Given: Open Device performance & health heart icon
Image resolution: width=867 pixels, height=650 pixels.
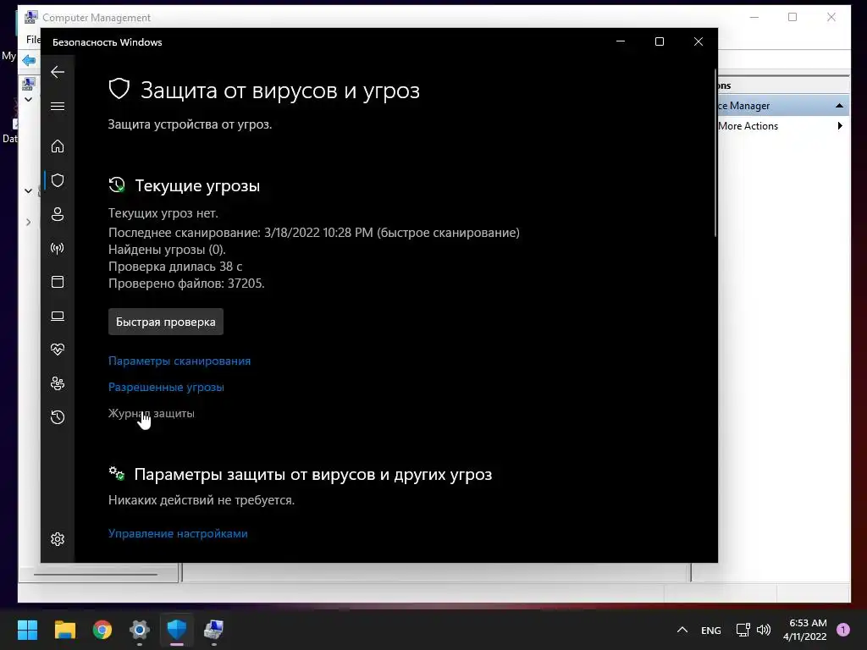Looking at the screenshot, I should 58,350.
